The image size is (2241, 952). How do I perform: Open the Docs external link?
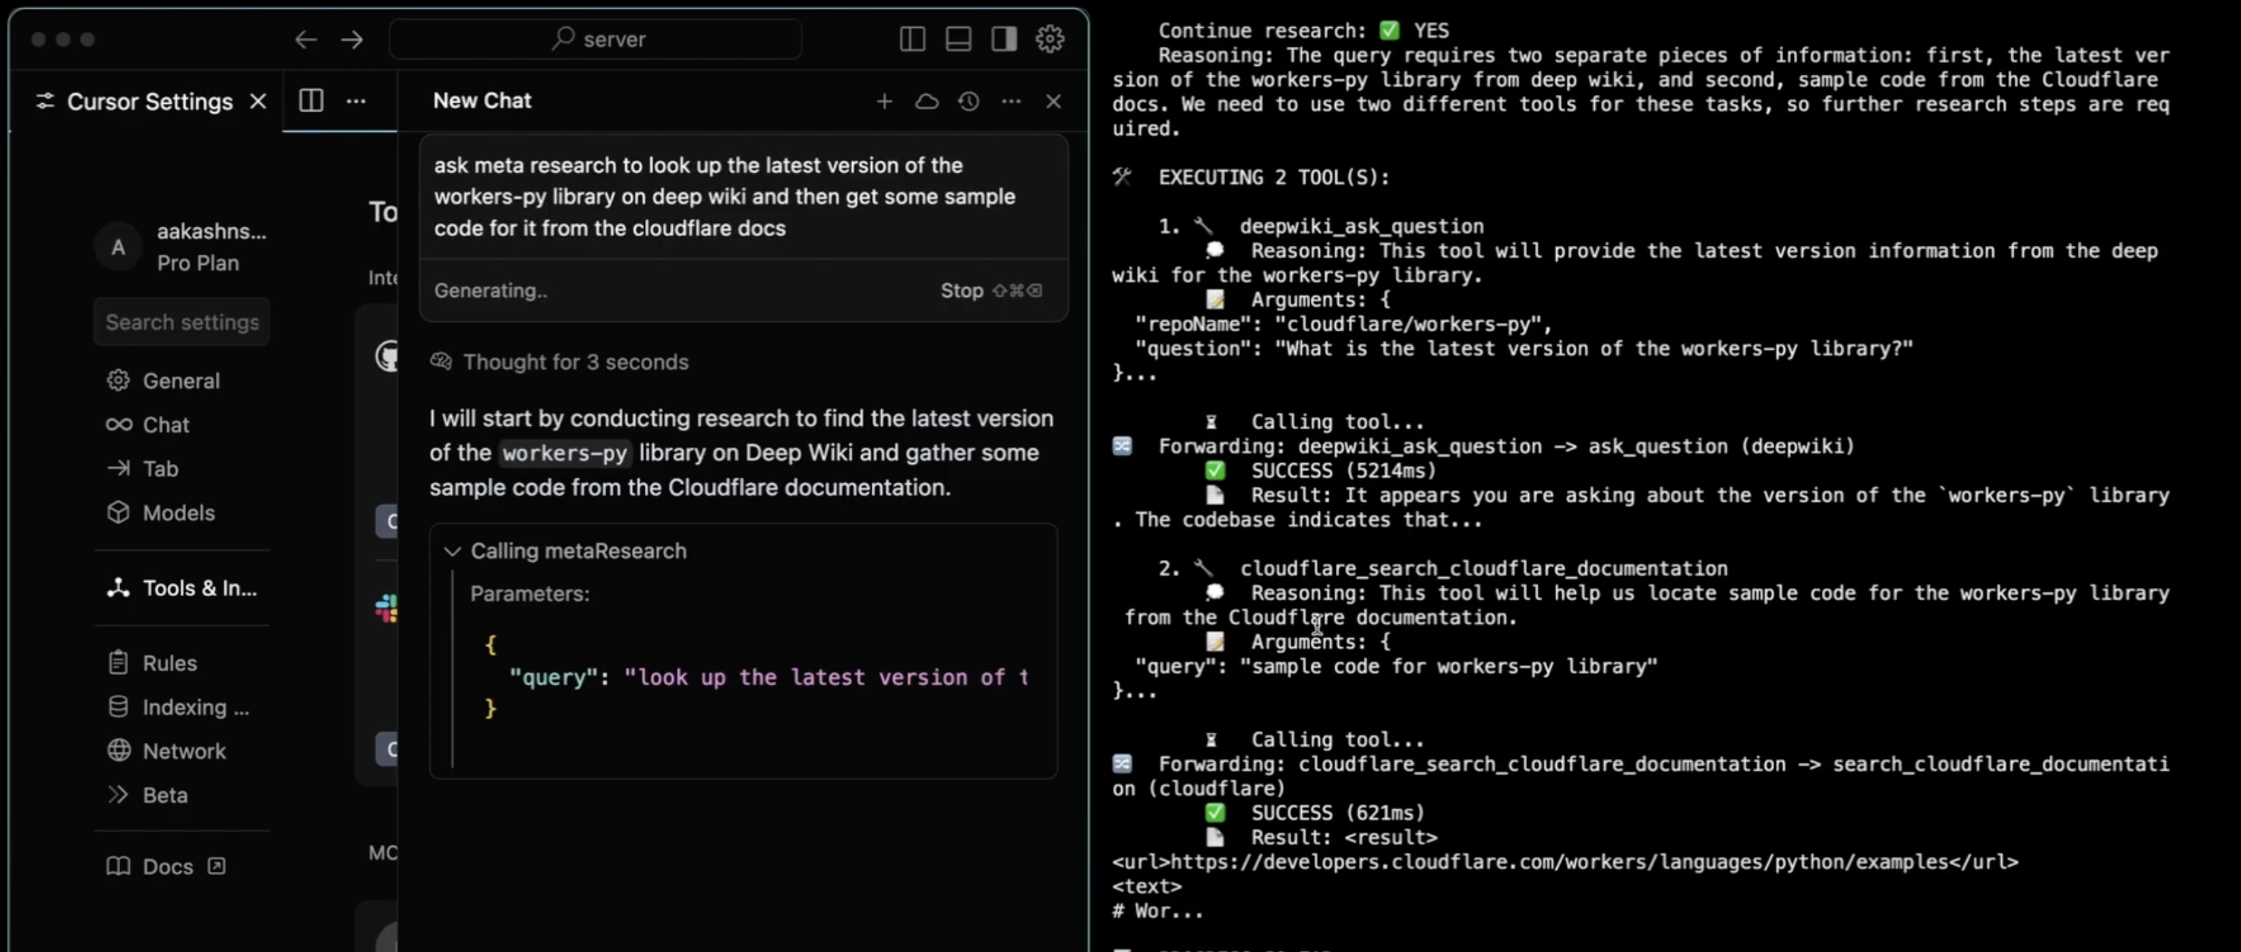pyautogui.click(x=168, y=867)
